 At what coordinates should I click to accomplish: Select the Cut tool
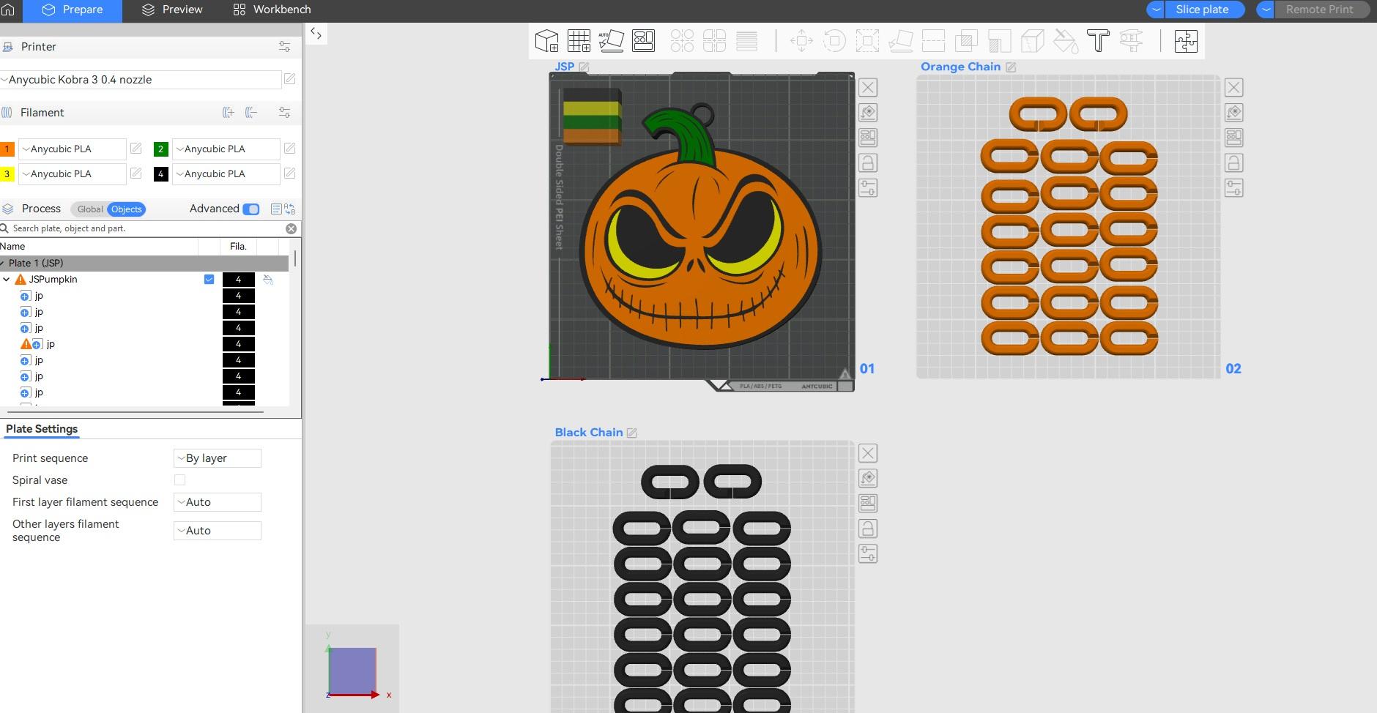click(x=933, y=41)
